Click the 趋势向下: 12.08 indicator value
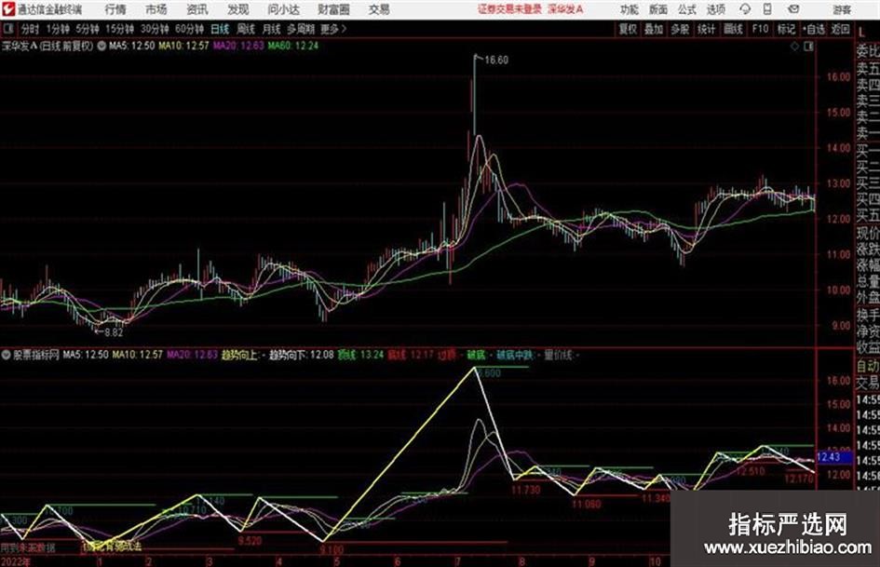The image size is (880, 567). (x=302, y=355)
